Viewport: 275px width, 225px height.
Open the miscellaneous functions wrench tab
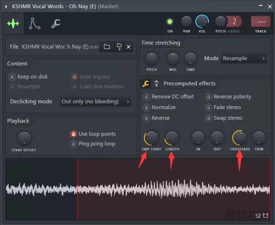point(56,24)
